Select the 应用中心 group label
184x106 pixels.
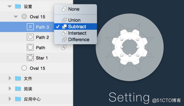32,99
